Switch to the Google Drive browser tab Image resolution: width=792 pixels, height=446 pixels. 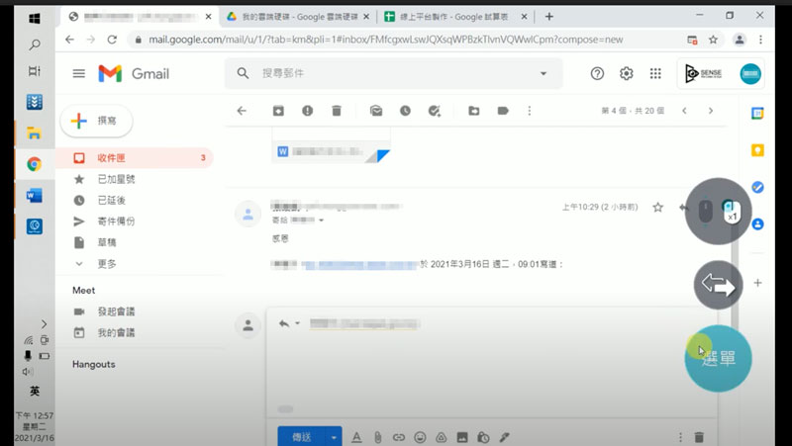click(x=299, y=17)
